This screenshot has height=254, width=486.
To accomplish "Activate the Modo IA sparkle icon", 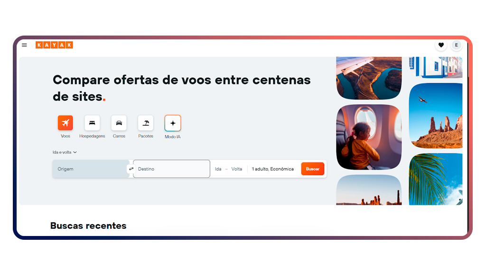I will pos(173,123).
